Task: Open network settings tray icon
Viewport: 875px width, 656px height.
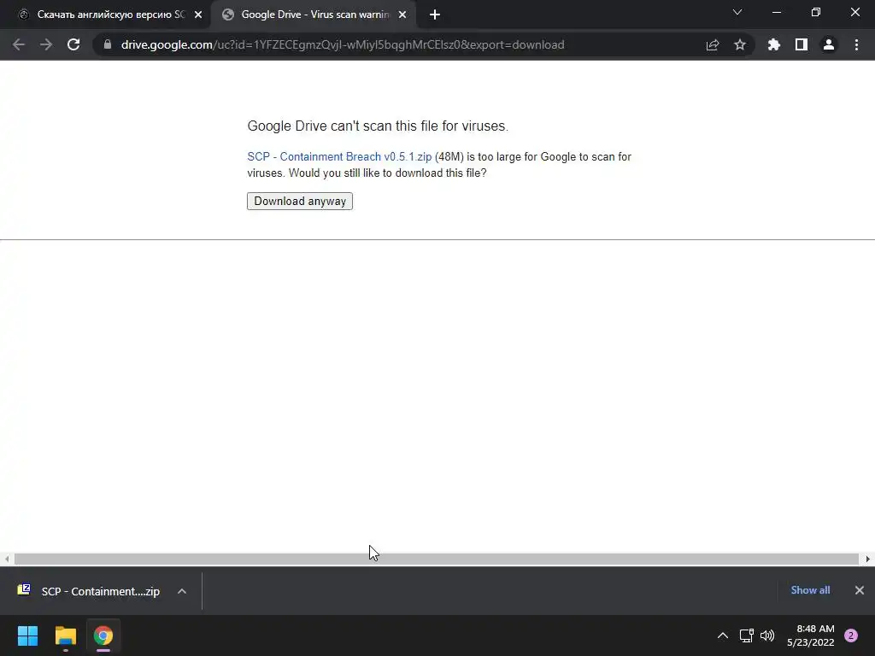Action: 746,635
